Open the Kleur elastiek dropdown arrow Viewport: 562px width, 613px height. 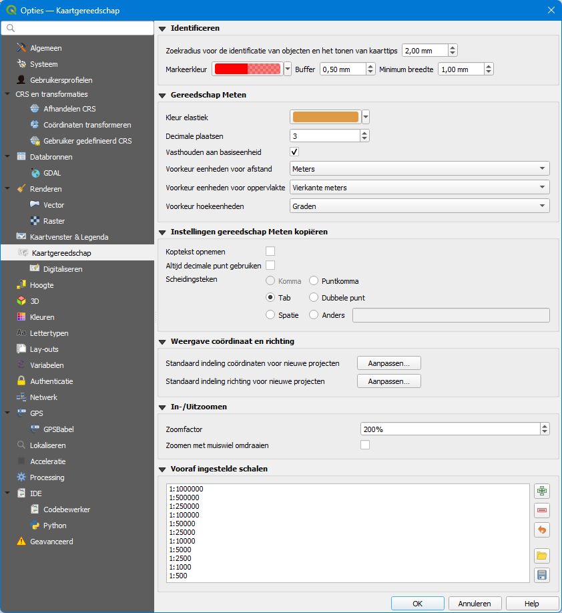(366, 116)
